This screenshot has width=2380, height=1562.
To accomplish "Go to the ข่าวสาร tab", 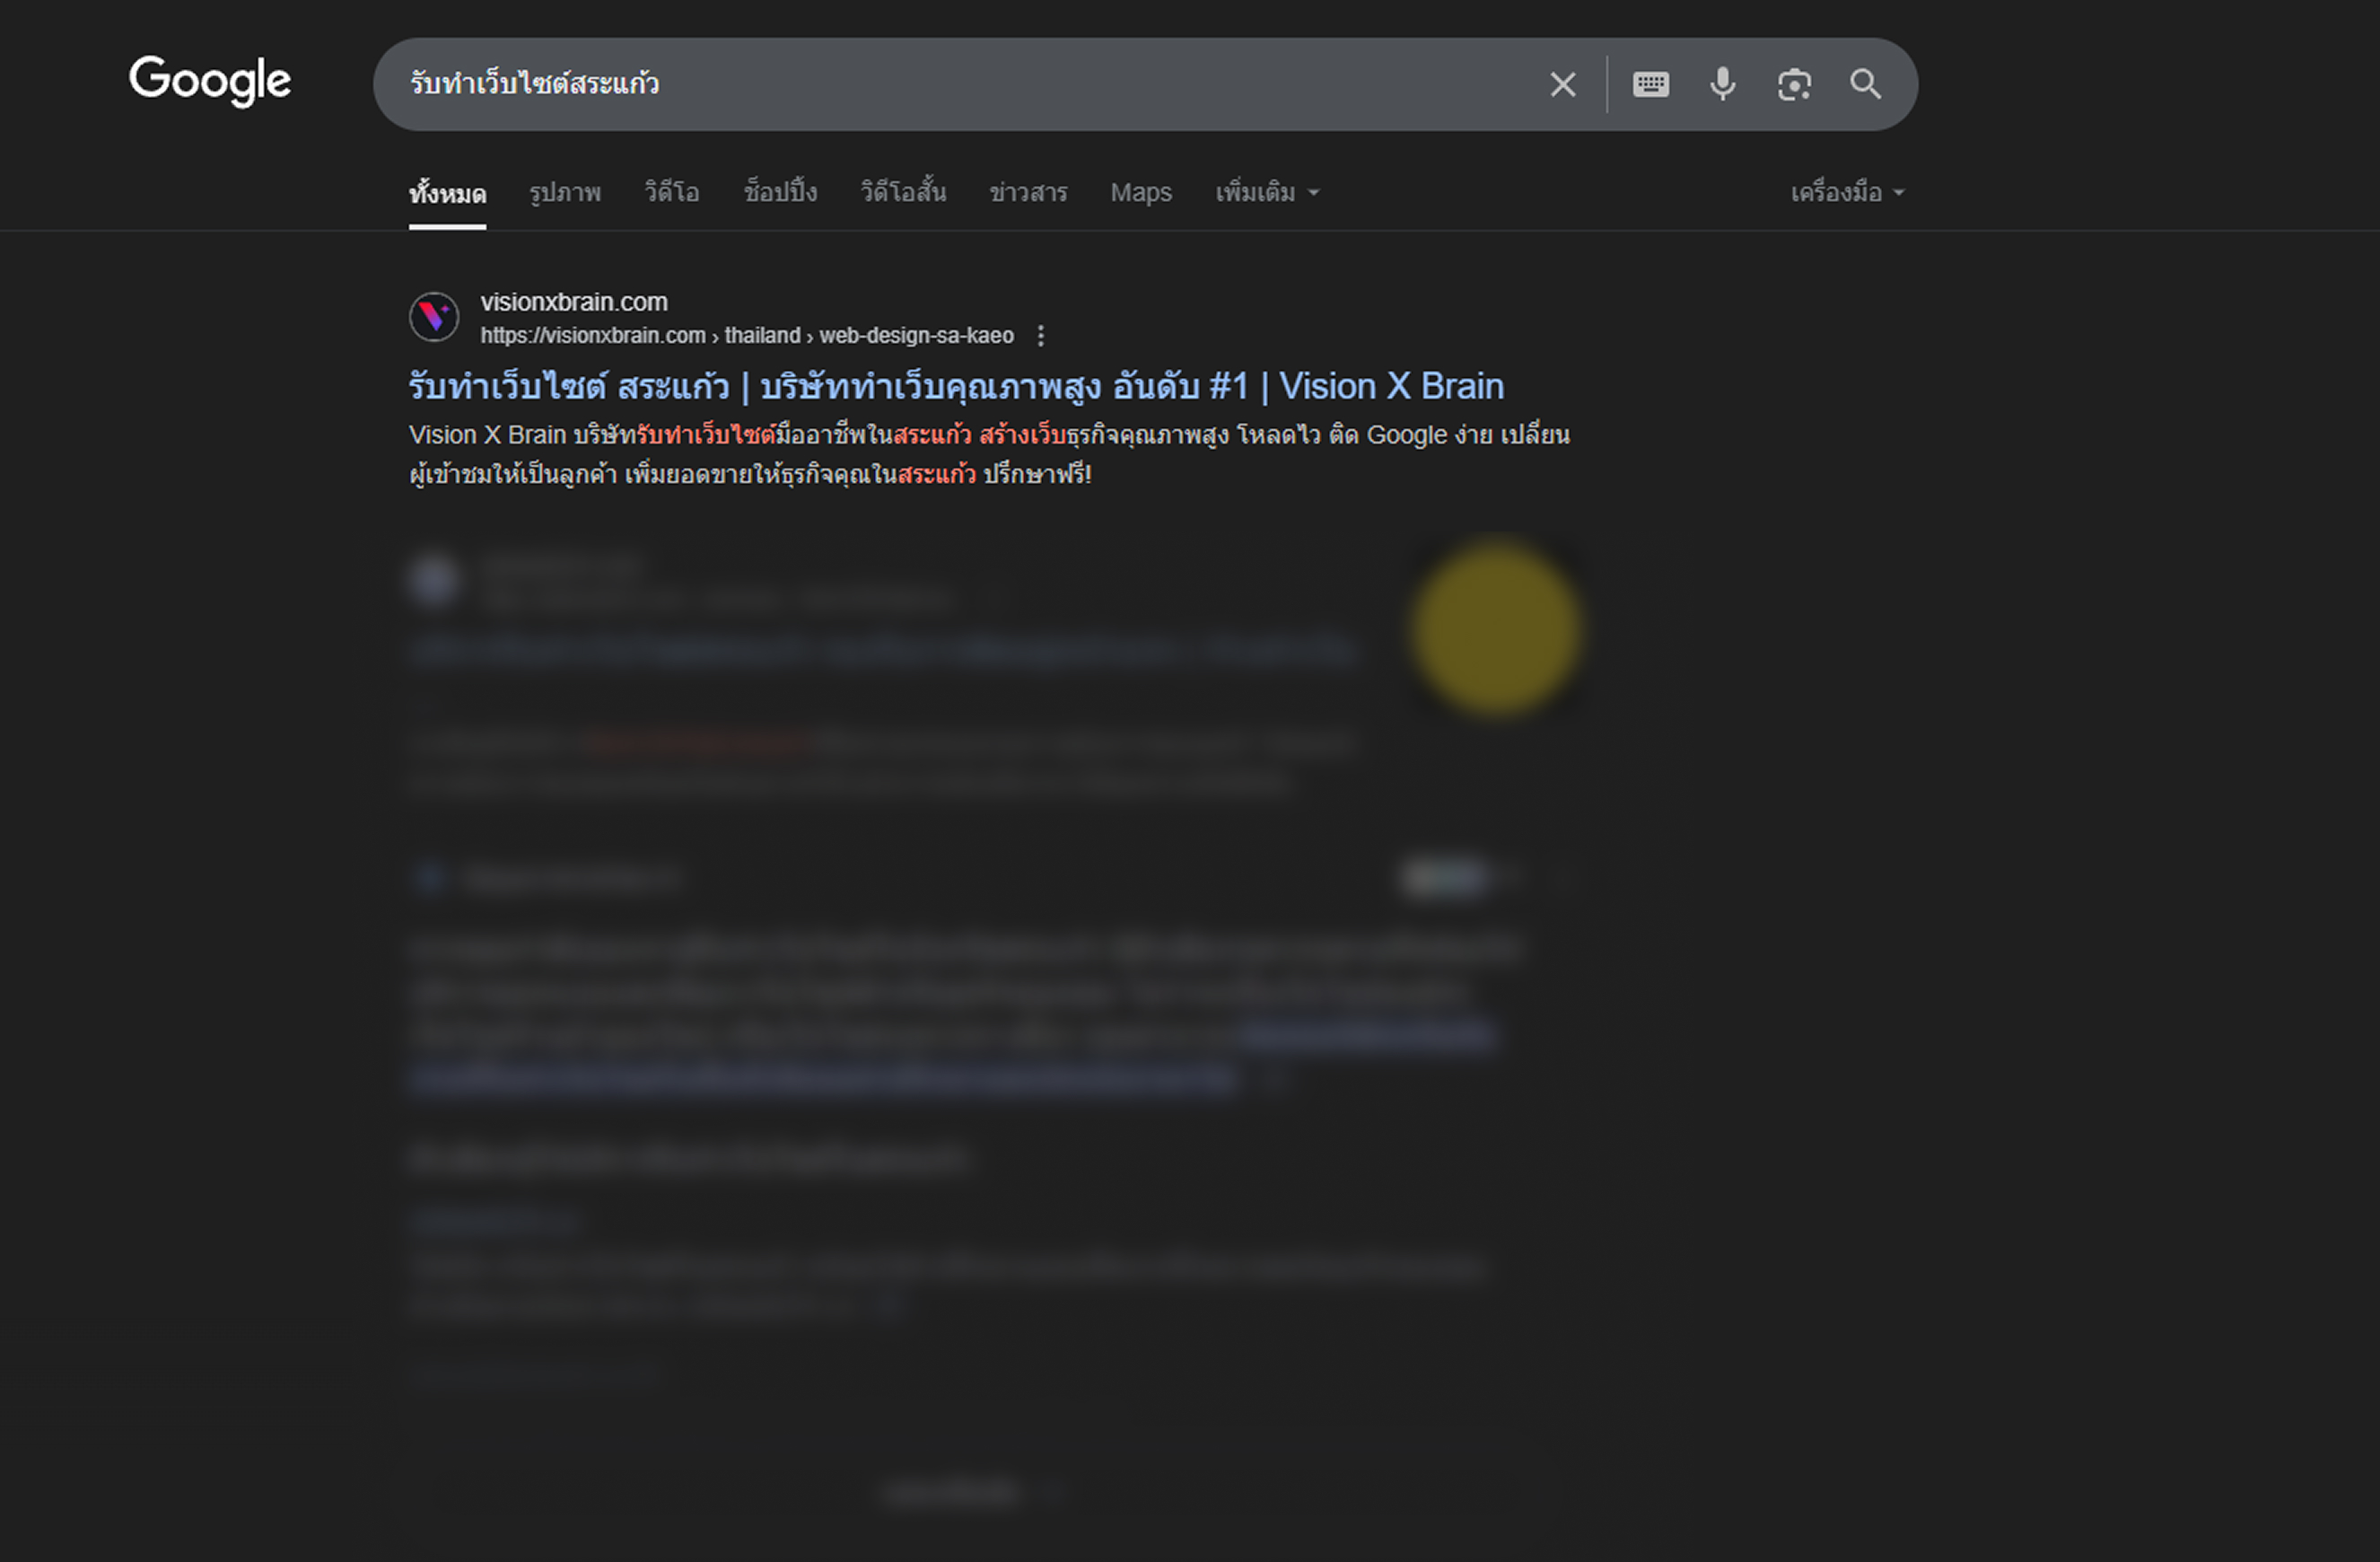I will [x=1028, y=193].
